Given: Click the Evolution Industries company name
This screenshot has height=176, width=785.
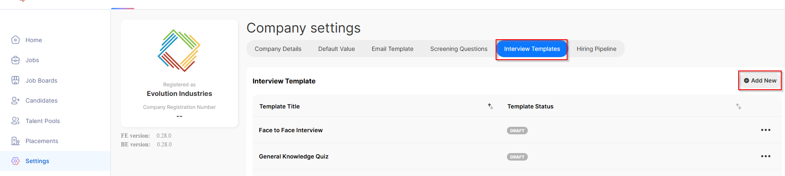Looking at the screenshot, I should [179, 93].
